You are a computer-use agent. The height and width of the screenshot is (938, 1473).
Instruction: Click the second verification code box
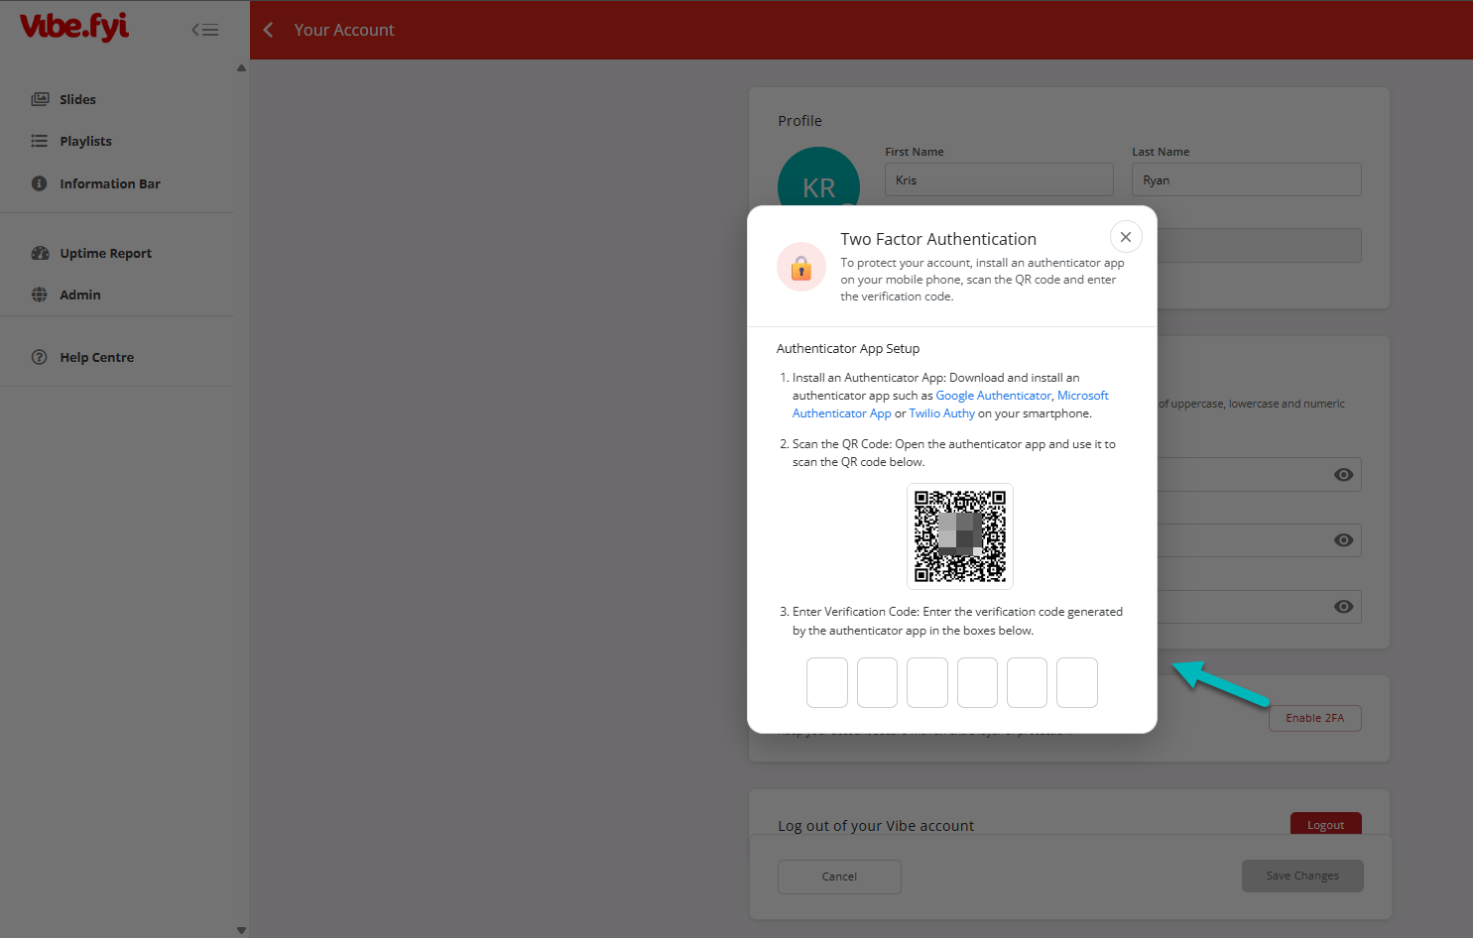[877, 682]
